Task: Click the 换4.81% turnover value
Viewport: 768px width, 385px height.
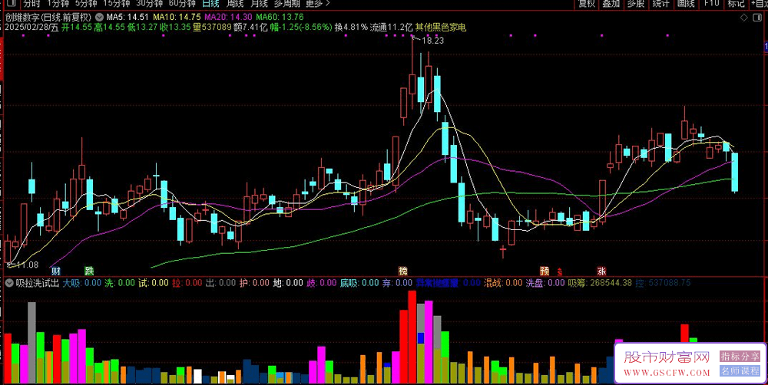Action: click(x=351, y=27)
